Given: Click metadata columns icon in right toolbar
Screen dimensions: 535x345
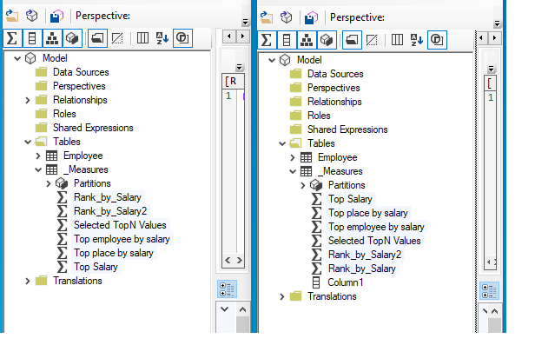Looking at the screenshot, I should click(x=397, y=40).
